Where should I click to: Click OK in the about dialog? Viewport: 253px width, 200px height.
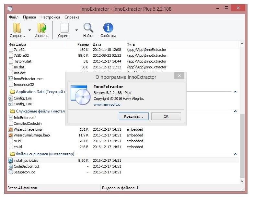(x=166, y=116)
